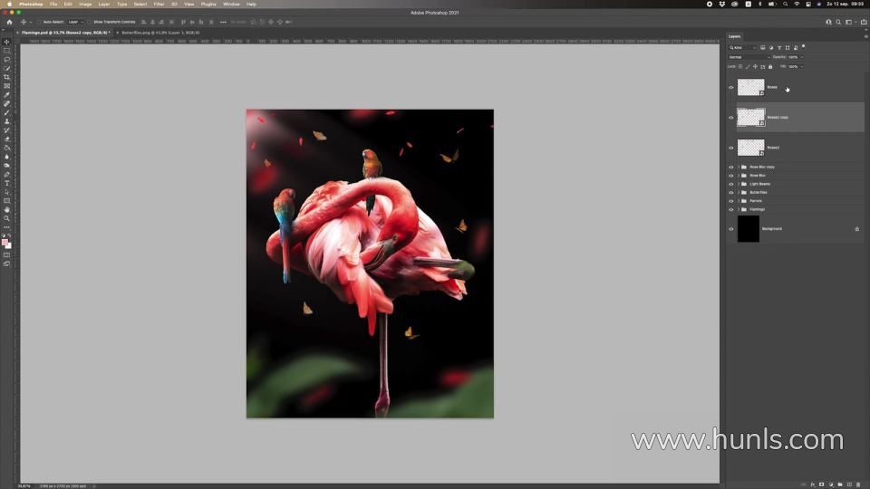Switch to the Butterflies.png document tab

[x=147, y=32]
